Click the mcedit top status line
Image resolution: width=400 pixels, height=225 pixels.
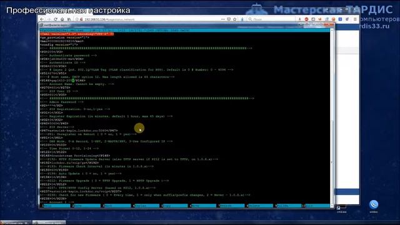185,31
